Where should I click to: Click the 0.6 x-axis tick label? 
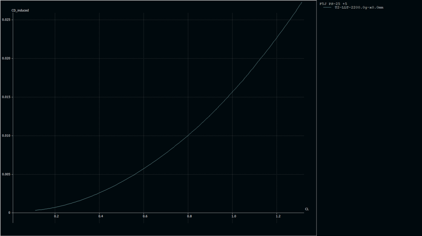tap(145, 216)
